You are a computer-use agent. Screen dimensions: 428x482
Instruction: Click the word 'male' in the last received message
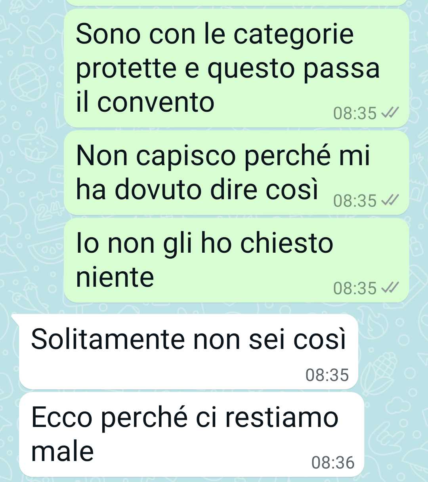[x=63, y=451]
